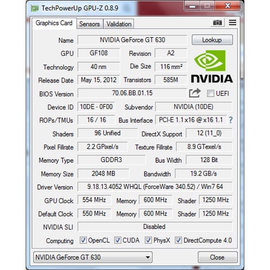Select the Graphics Card tab
Screen dimensions: 270x270
point(54,23)
